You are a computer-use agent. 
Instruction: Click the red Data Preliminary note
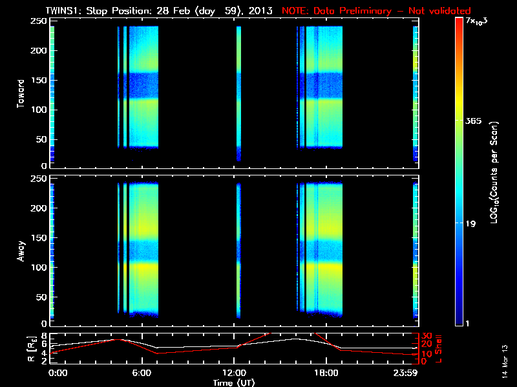(376, 11)
